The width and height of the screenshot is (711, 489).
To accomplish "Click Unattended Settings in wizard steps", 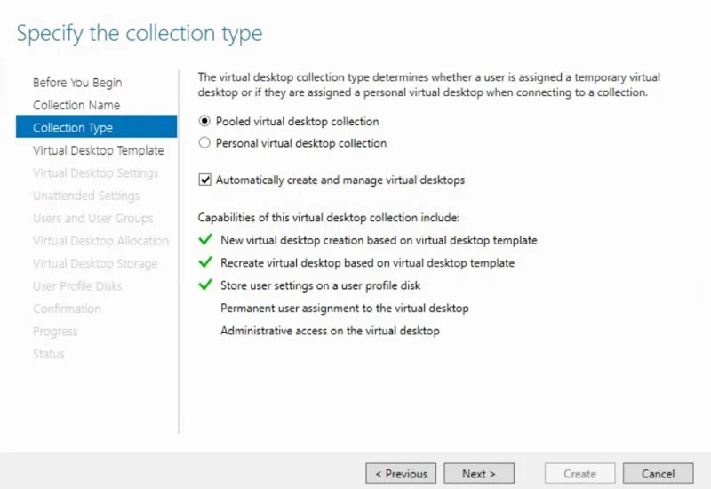I will pos(86,196).
